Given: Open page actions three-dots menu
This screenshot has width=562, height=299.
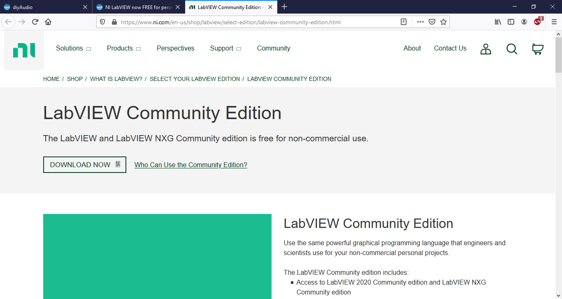Looking at the screenshot, I should click(x=420, y=22).
